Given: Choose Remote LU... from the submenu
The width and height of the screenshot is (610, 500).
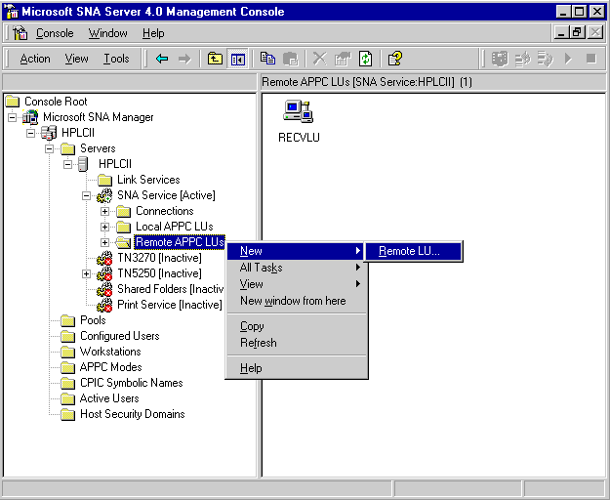Looking at the screenshot, I should coord(410,251).
